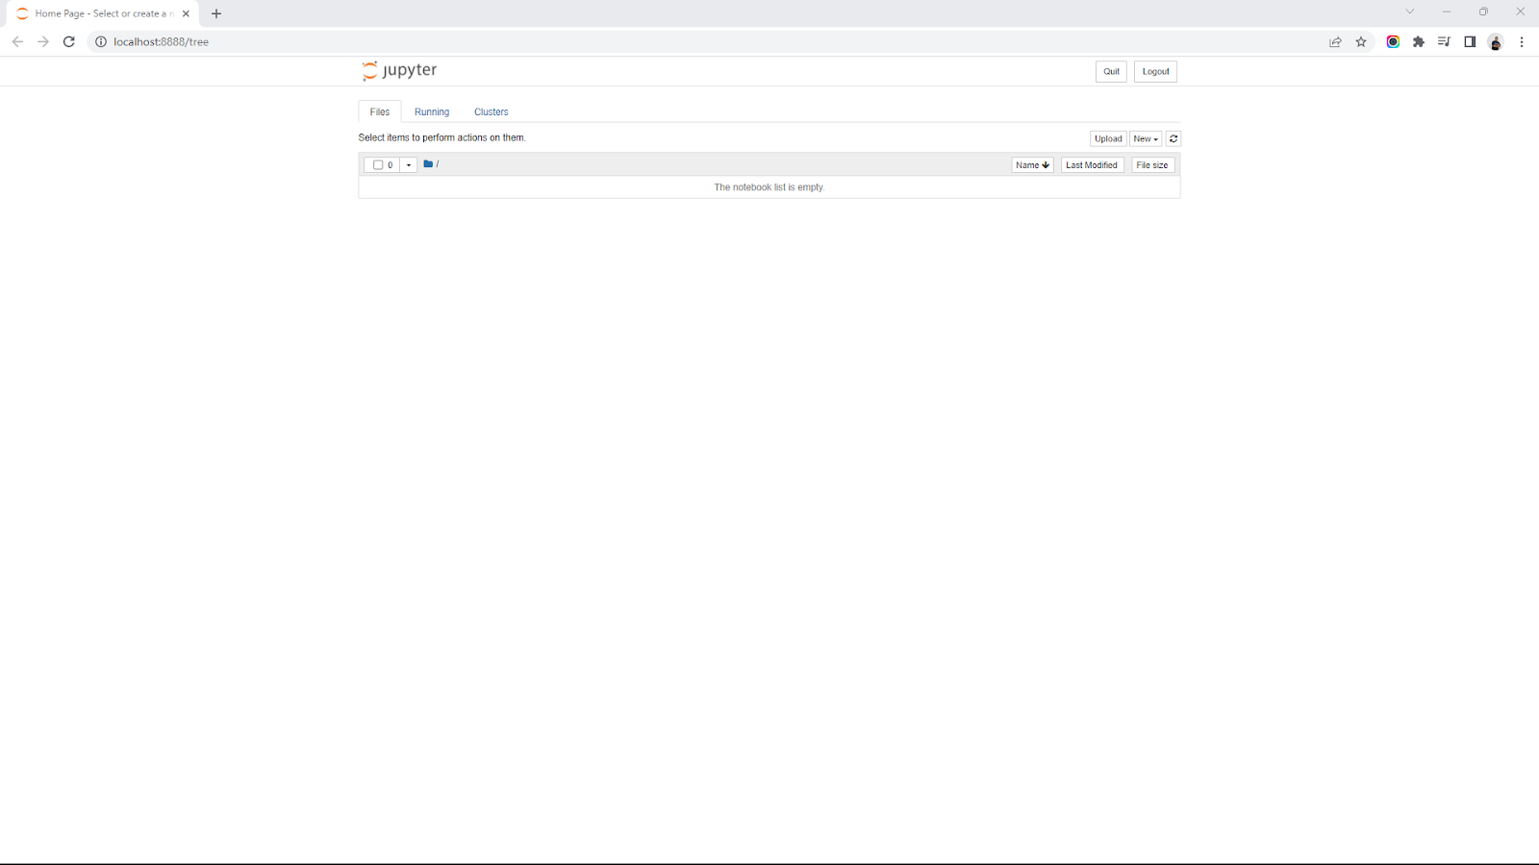Sort files by Name
Viewport: 1539px width, 865px height.
coord(1032,165)
